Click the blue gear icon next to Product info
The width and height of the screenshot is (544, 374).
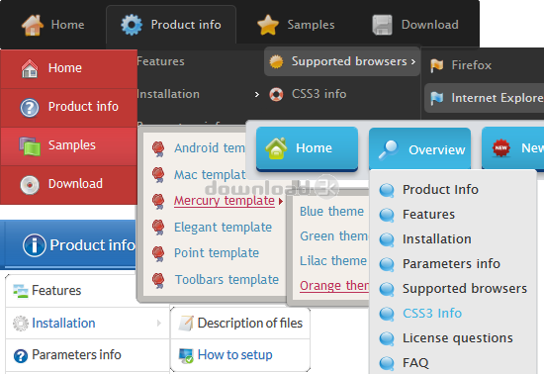point(132,25)
